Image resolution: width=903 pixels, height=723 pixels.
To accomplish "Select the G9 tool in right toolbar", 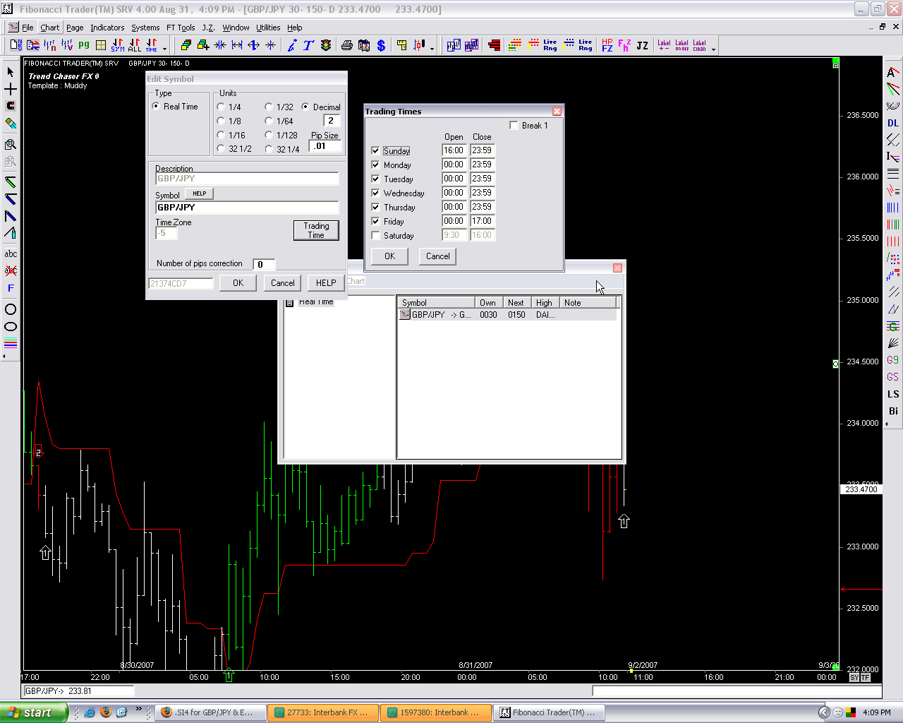I will pyautogui.click(x=893, y=360).
